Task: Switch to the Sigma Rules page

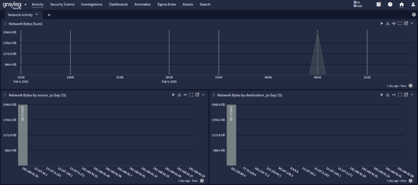Action: point(167,4)
